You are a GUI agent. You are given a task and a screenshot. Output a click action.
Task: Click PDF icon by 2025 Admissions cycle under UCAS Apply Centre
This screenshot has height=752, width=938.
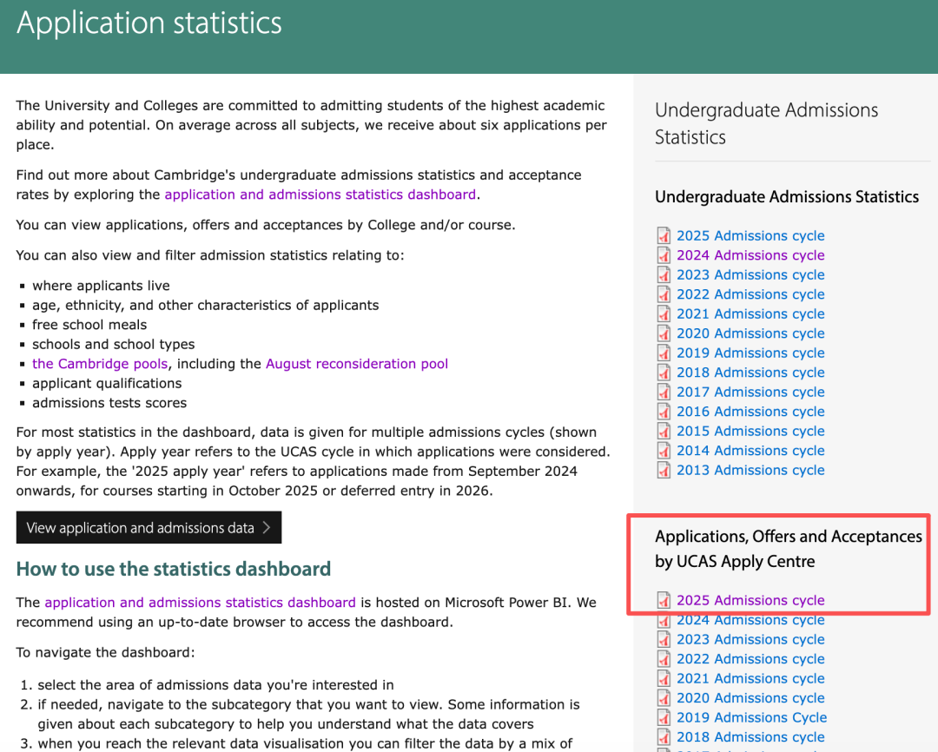click(x=664, y=600)
